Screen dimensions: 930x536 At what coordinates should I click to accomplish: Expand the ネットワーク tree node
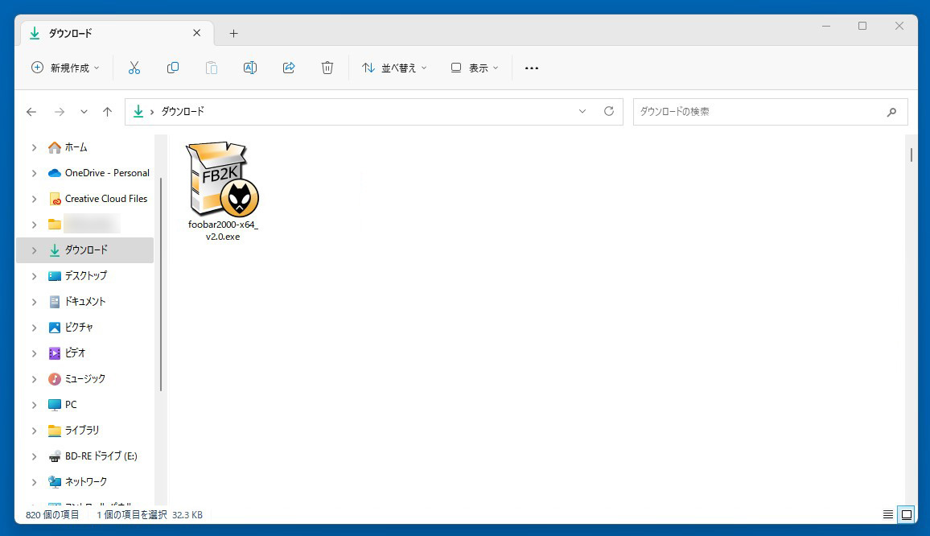(34, 482)
